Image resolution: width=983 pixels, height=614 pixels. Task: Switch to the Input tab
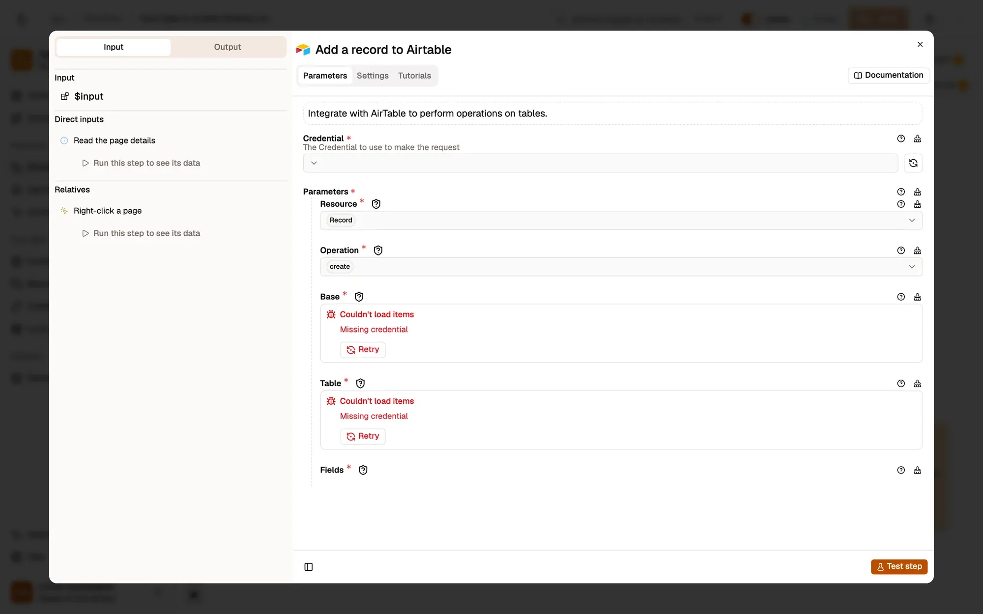pyautogui.click(x=114, y=47)
